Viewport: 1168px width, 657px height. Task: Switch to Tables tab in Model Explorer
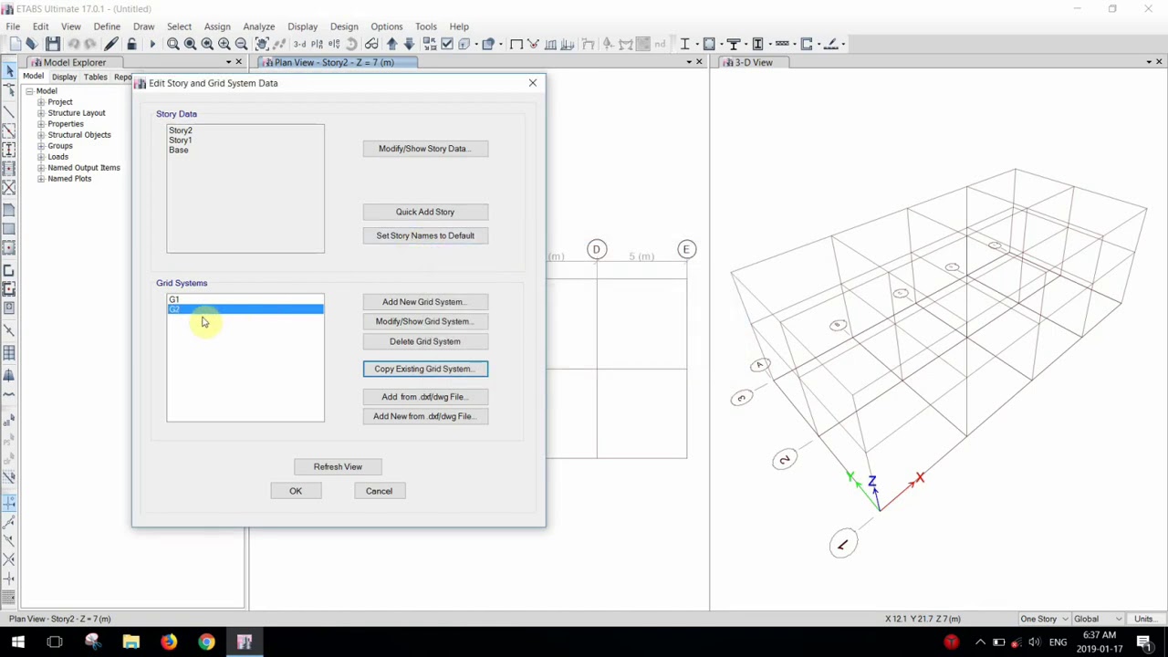[x=96, y=78]
